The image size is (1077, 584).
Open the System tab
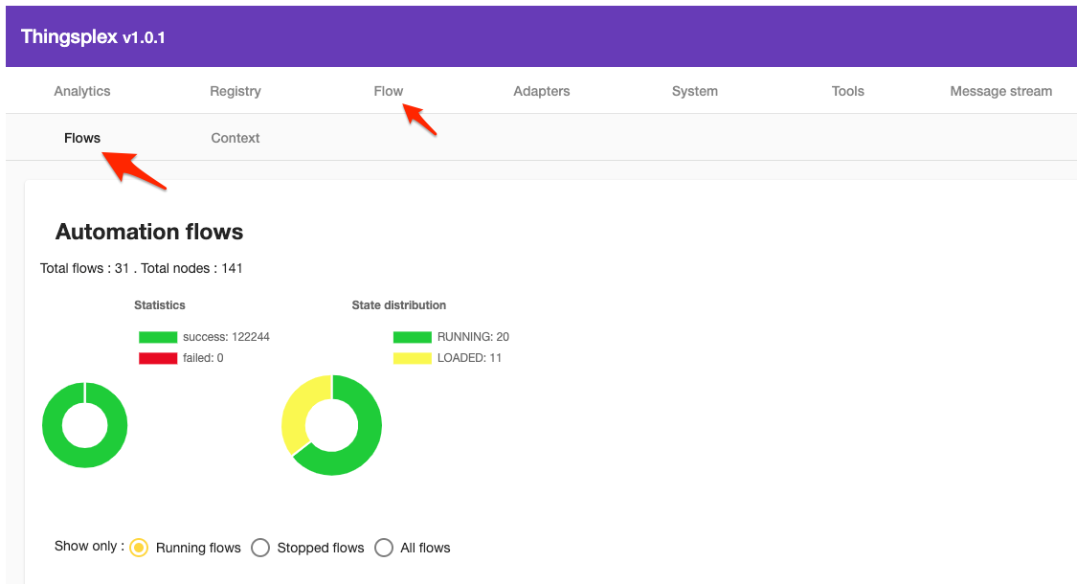(x=694, y=91)
